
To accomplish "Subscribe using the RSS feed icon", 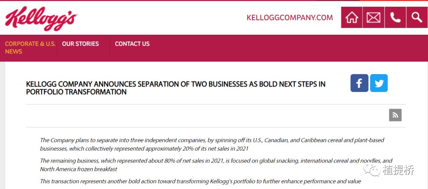I will (395, 115).
